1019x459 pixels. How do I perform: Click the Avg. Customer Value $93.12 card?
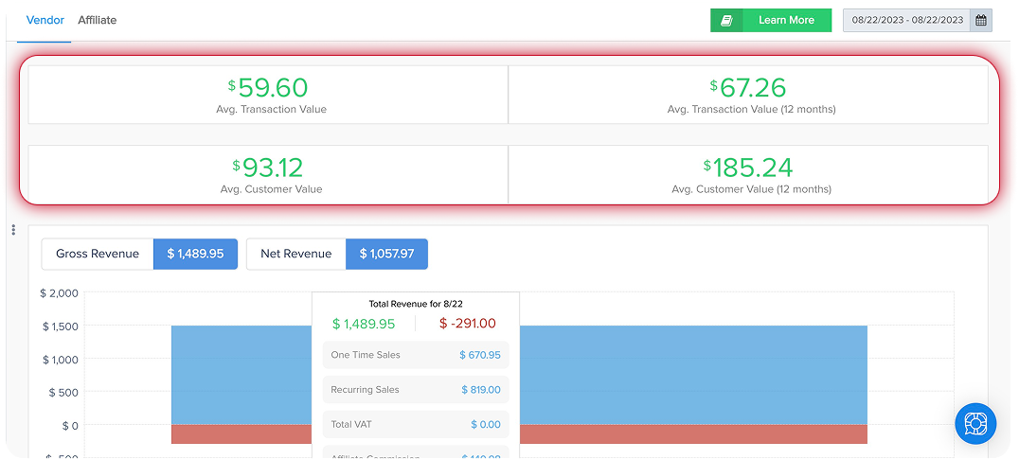[x=269, y=174]
